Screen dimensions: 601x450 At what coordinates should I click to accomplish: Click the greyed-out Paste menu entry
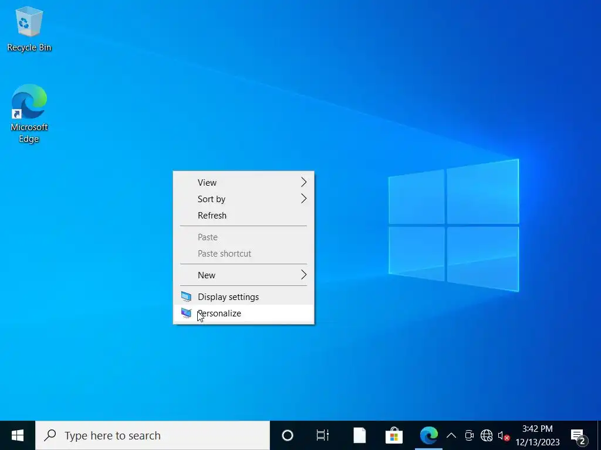[244, 237]
